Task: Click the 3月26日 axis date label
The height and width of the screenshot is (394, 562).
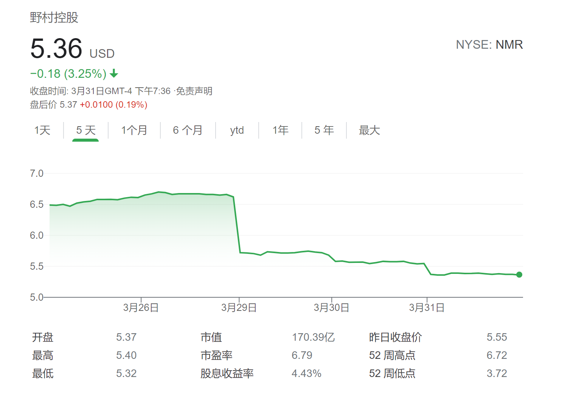Action: (141, 307)
